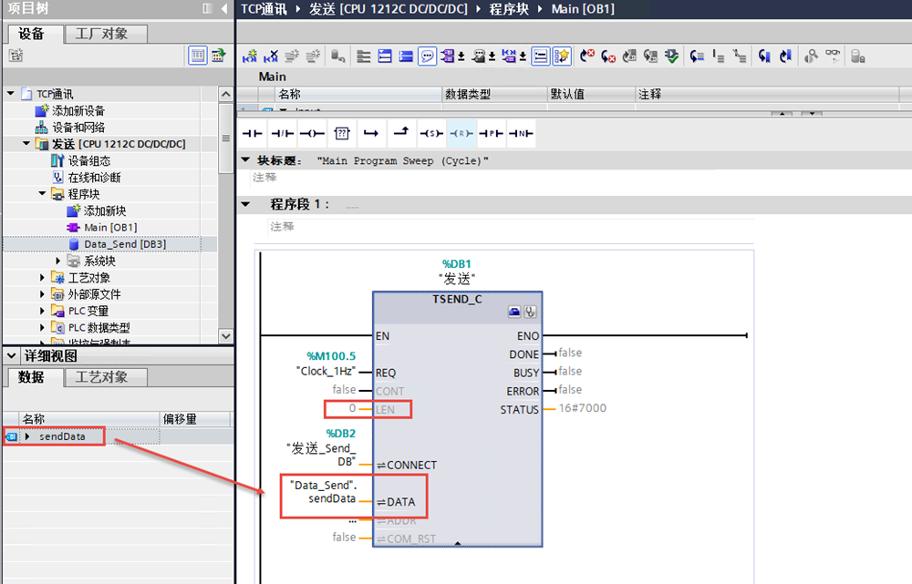Switch to the 工厂对象 tab in project tree
Screen dimensions: 912x584
(x=100, y=34)
